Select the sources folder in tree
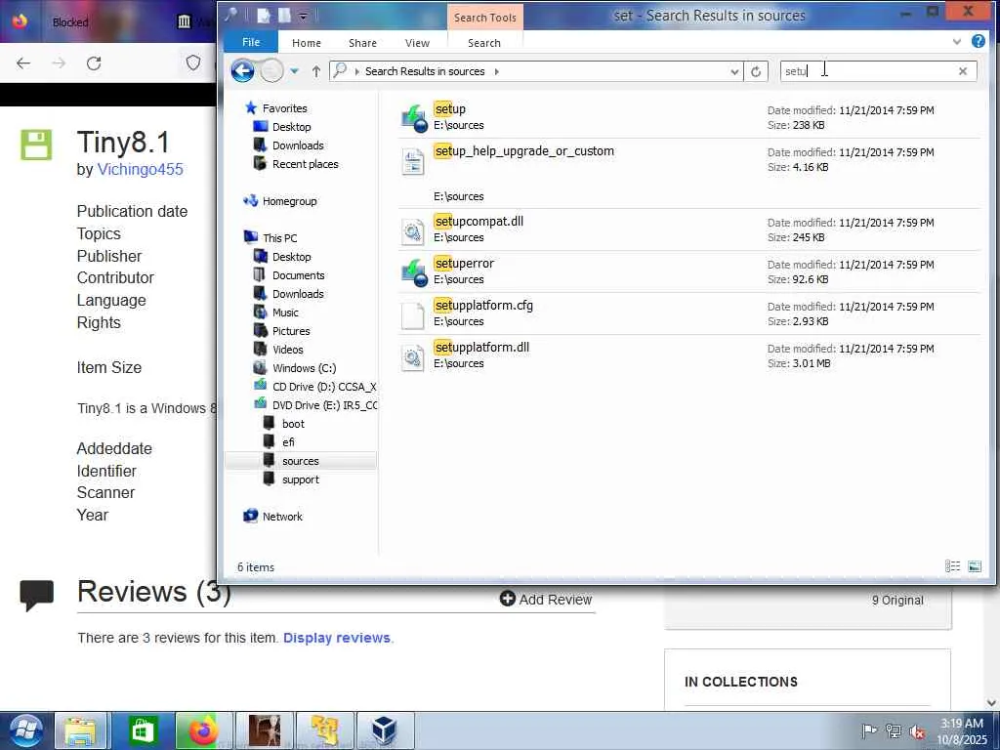 click(301, 461)
